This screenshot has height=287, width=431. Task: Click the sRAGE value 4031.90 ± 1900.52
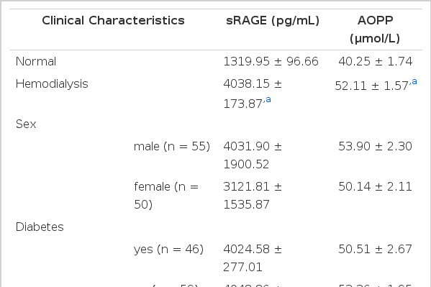click(253, 155)
